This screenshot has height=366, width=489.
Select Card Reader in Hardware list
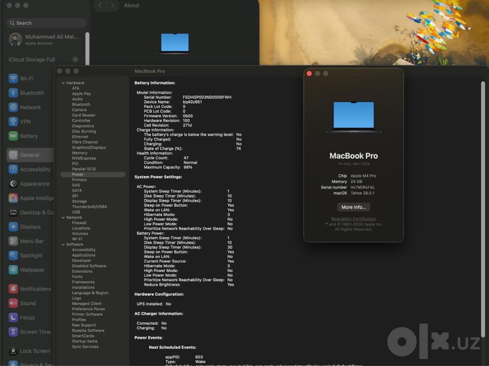point(84,115)
